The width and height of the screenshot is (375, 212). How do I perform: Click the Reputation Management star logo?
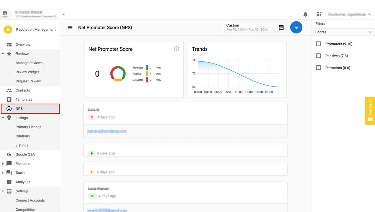click(8, 29)
